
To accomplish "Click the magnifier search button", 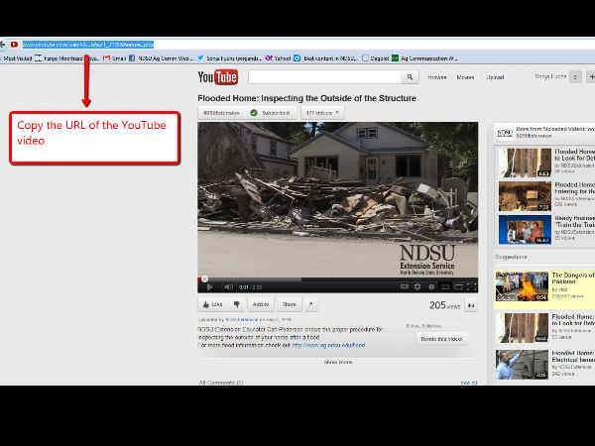I will pos(410,77).
